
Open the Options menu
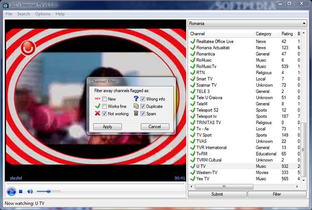[x=43, y=14]
